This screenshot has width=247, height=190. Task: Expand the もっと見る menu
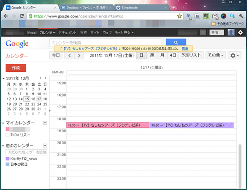(124, 33)
